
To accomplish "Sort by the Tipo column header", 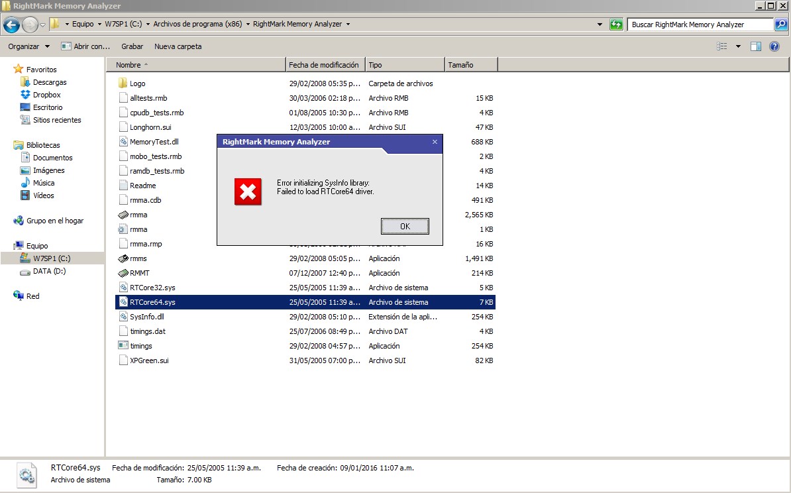I will click(x=405, y=64).
